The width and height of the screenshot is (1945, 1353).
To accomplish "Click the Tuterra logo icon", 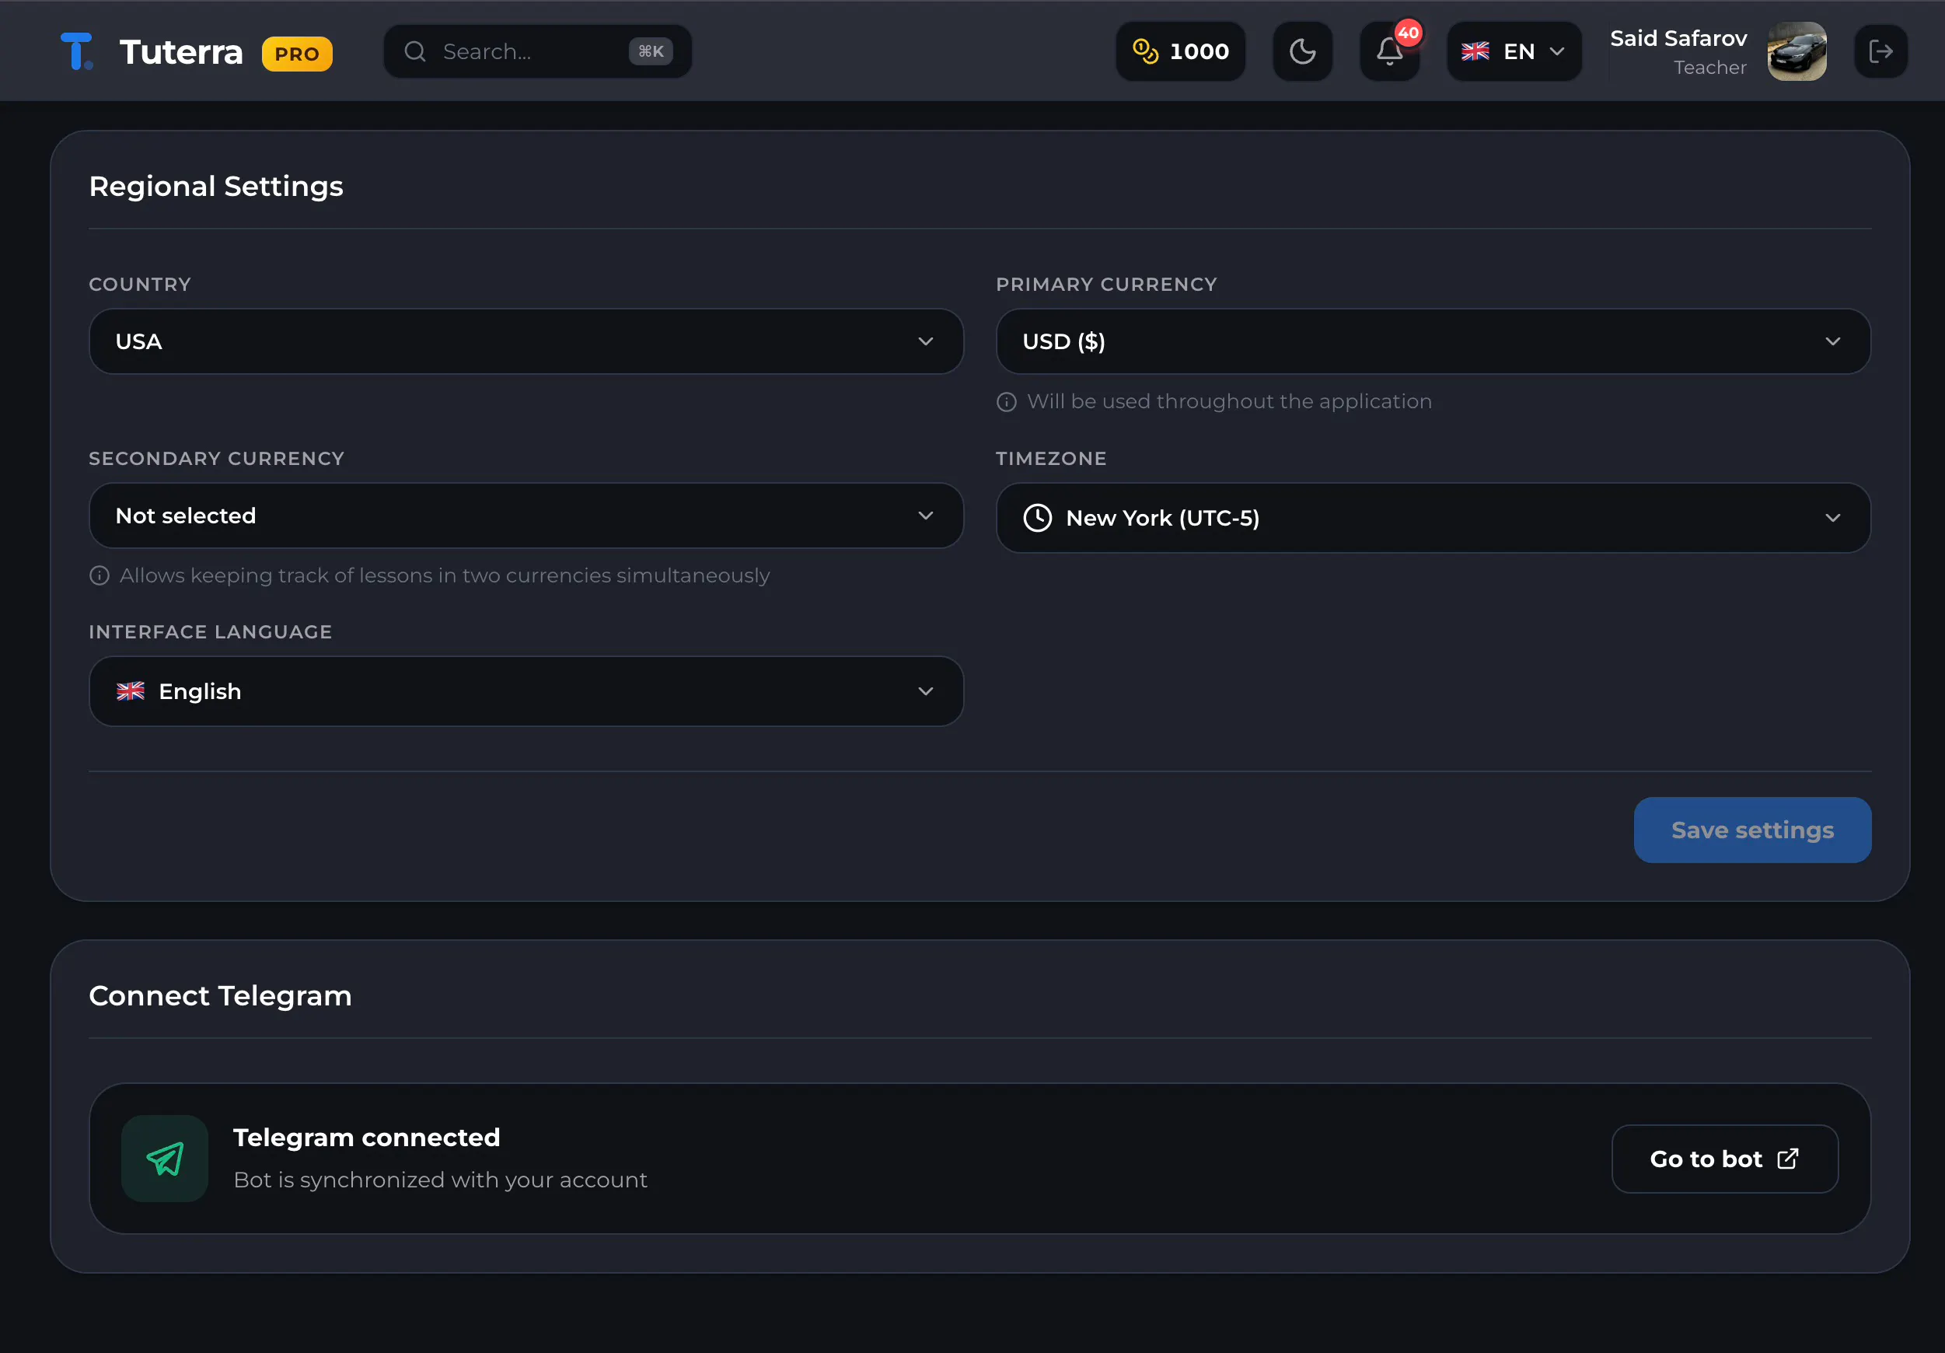I will point(77,51).
